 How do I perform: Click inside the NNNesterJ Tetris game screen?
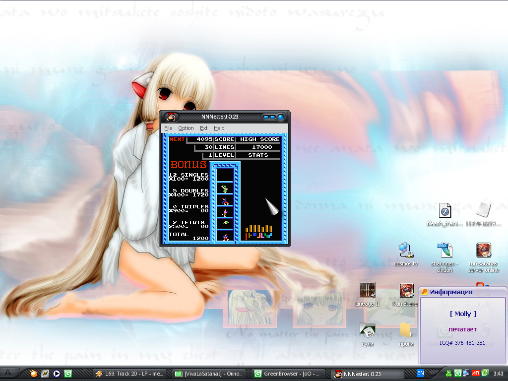[225, 188]
